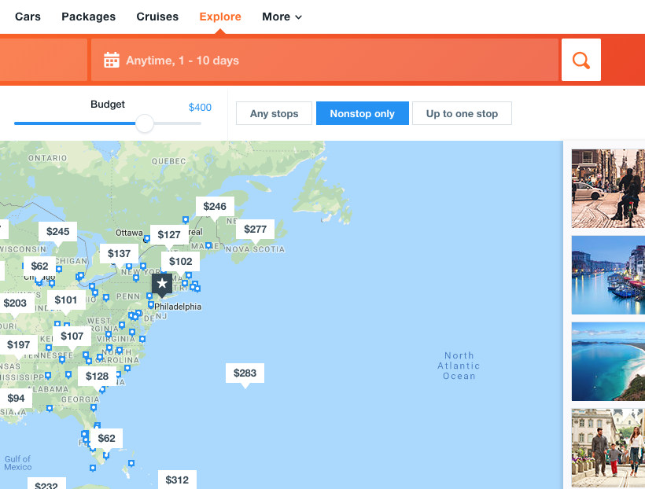Select the $102 price marker
645x489 pixels.
click(180, 260)
